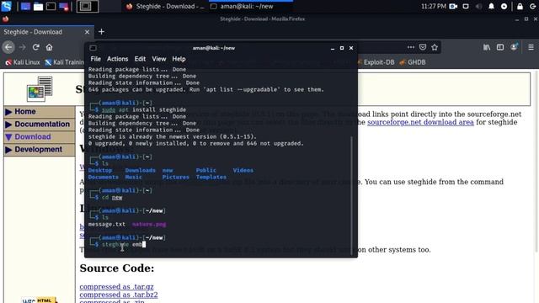Click the Templates directory name in terminal
Image resolution: width=539 pixels, height=303 pixels.
(211, 177)
